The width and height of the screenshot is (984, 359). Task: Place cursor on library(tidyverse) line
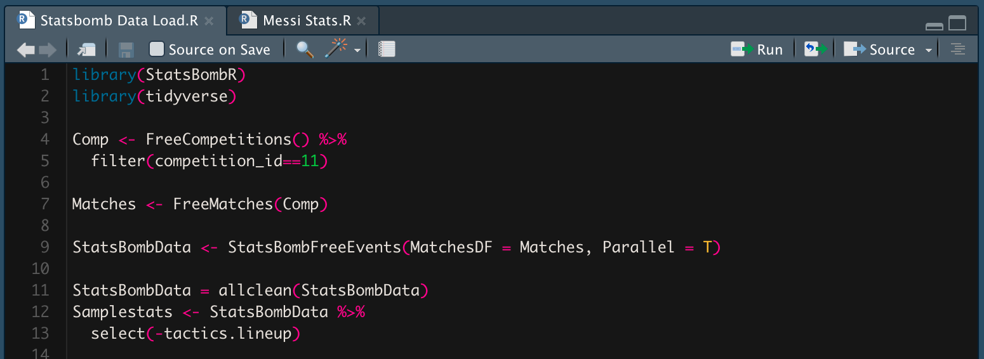(x=154, y=96)
